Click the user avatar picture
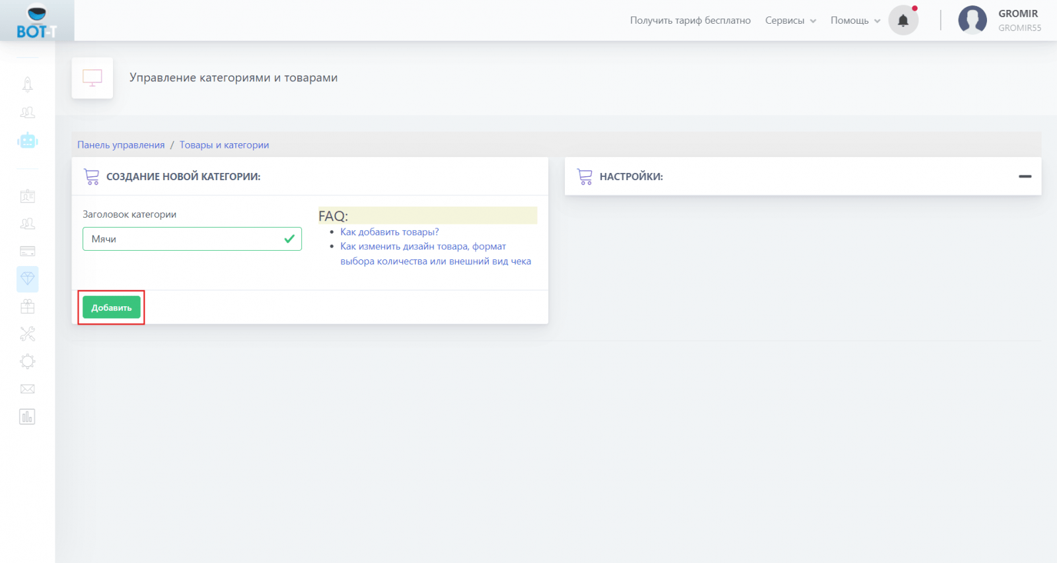Screen dimensions: 1057x563 click(972, 20)
